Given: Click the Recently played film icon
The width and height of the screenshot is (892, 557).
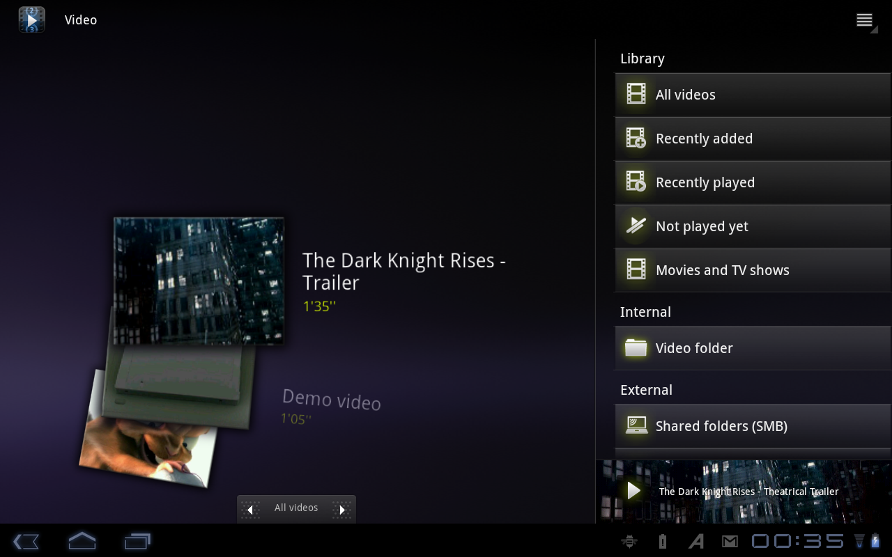Looking at the screenshot, I should [x=636, y=182].
